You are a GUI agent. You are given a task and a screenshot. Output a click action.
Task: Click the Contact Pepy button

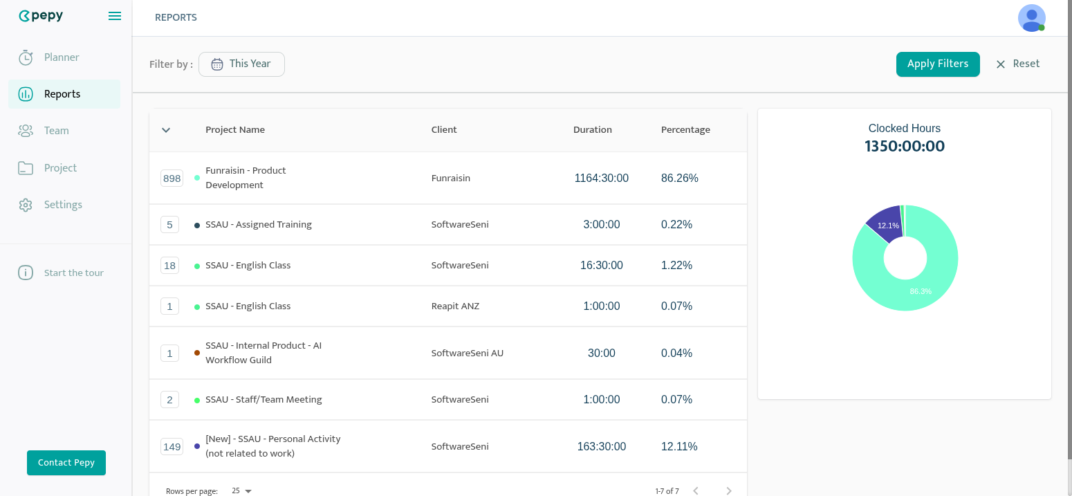tap(66, 463)
